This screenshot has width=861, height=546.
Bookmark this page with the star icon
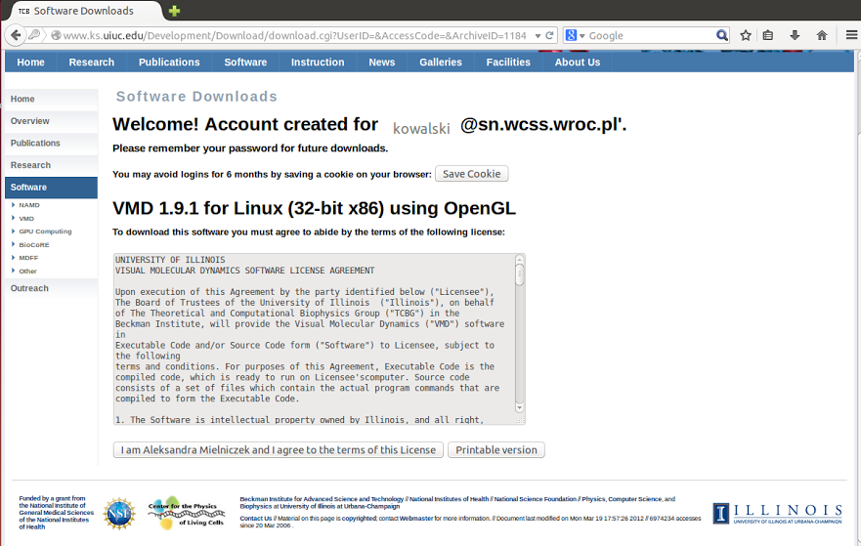(x=746, y=35)
